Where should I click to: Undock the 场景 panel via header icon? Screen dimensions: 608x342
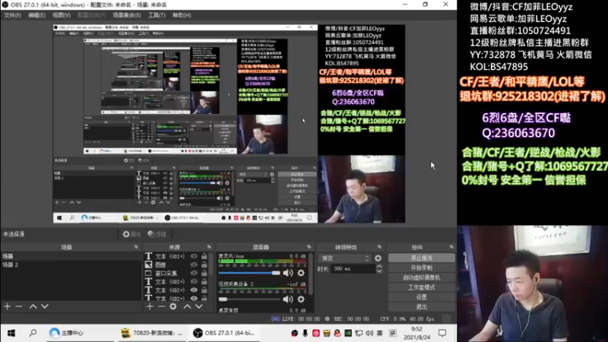point(136,247)
